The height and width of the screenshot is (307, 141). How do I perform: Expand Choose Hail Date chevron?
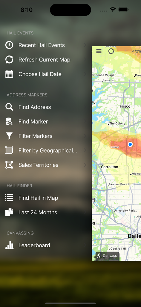coord(85,74)
